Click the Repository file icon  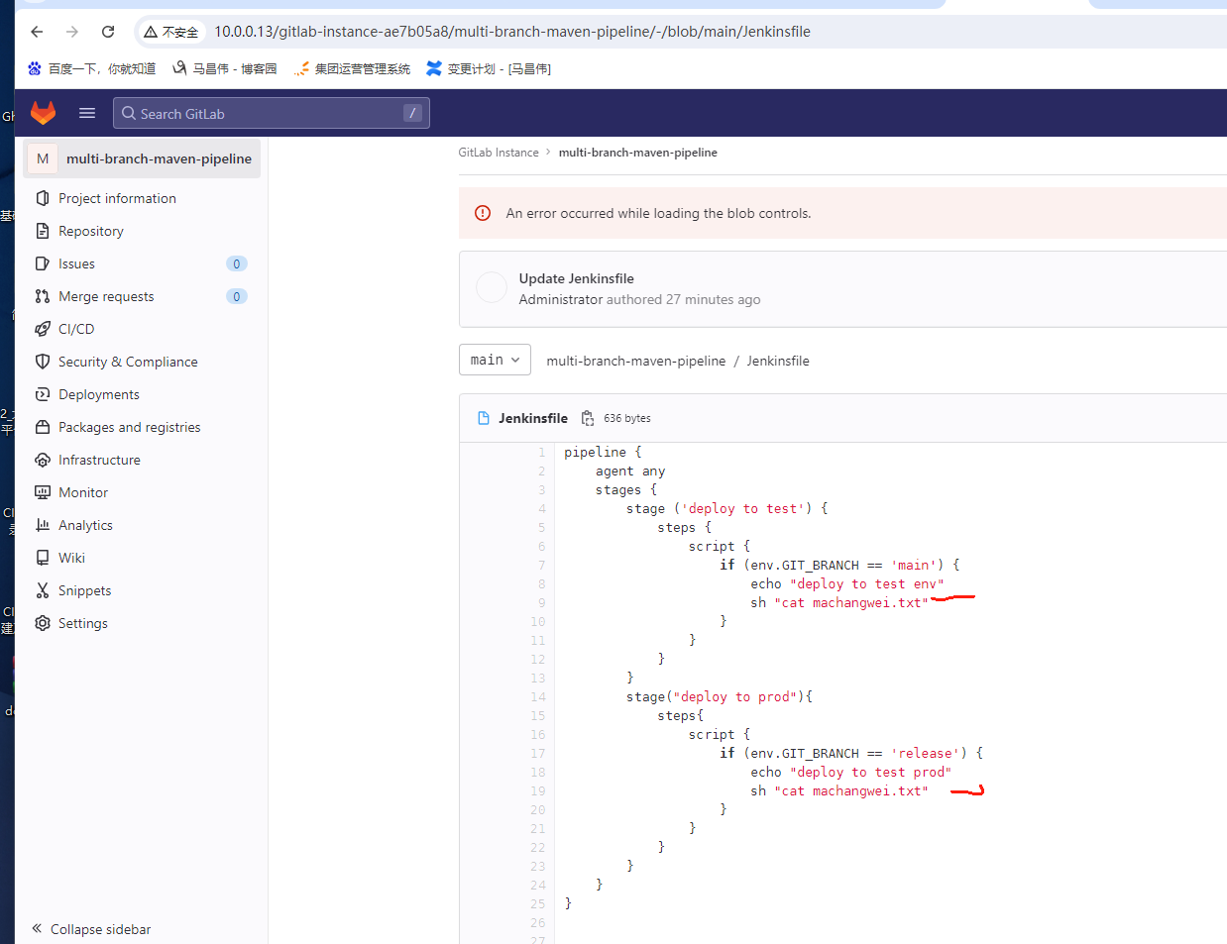pyautogui.click(x=43, y=231)
